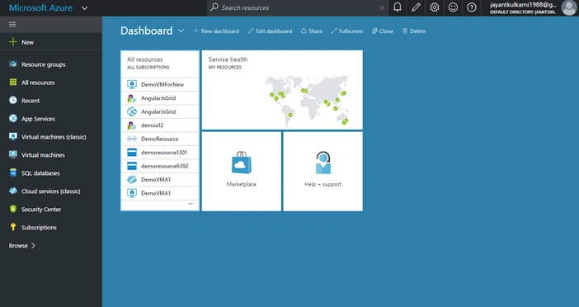Open SQL databases in the sidebar
Image resolution: width=579 pixels, height=307 pixels.
51,173
